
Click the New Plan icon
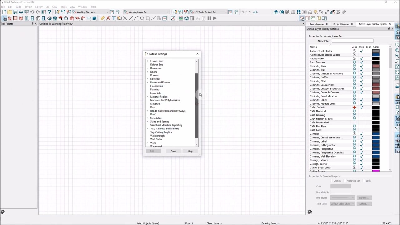pyautogui.click(x=4, y=12)
